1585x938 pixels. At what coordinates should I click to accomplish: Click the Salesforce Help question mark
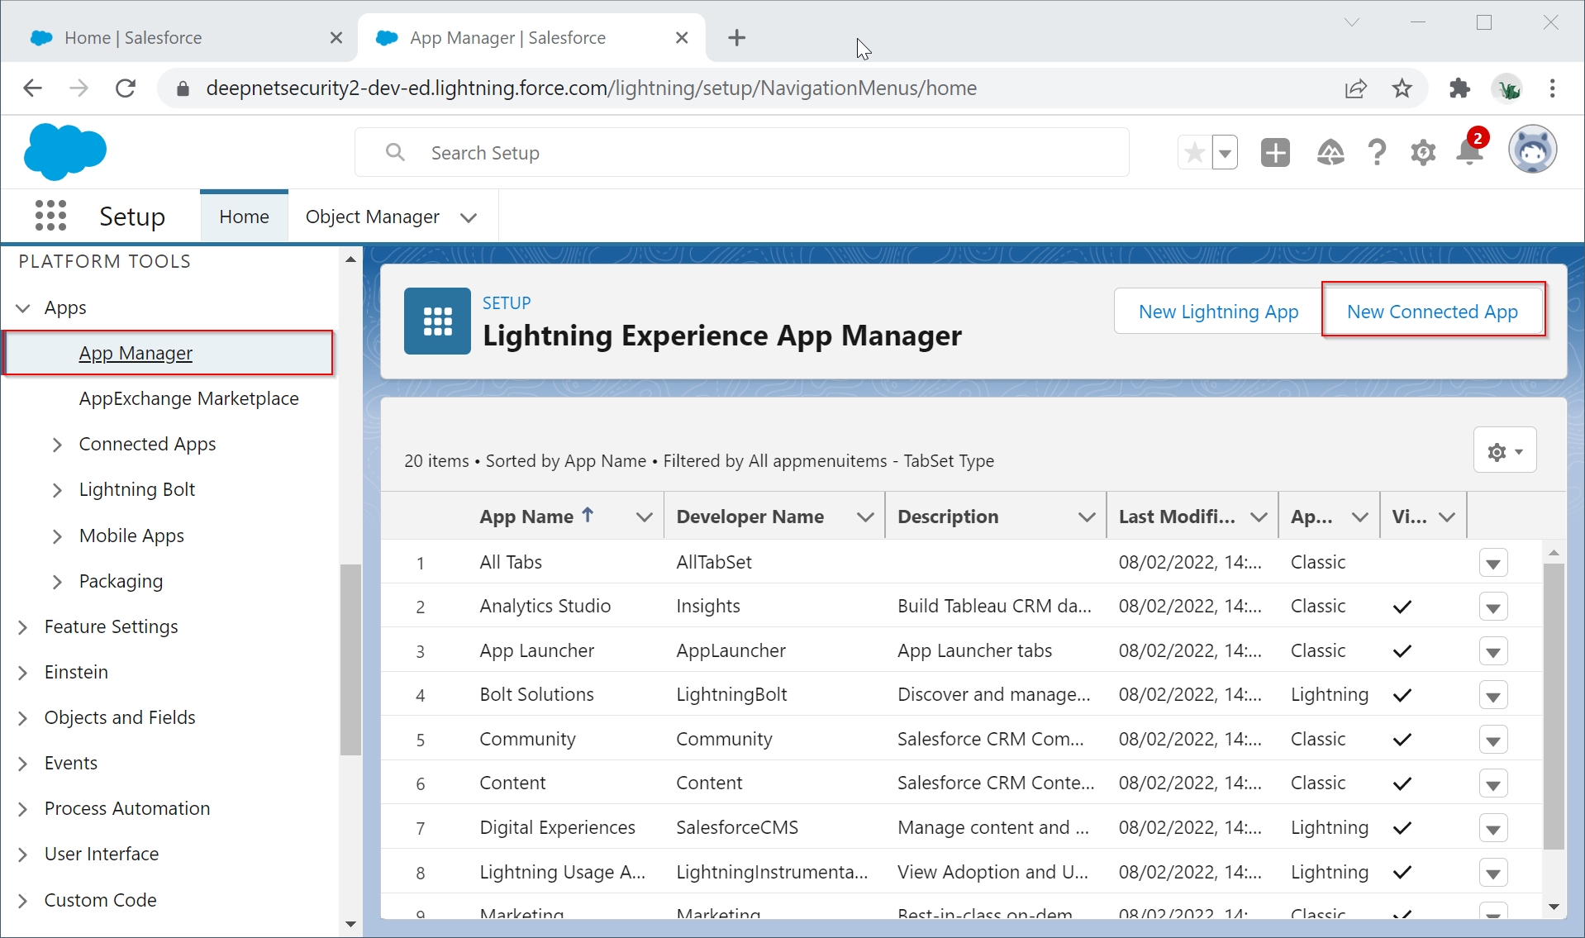[x=1376, y=153]
